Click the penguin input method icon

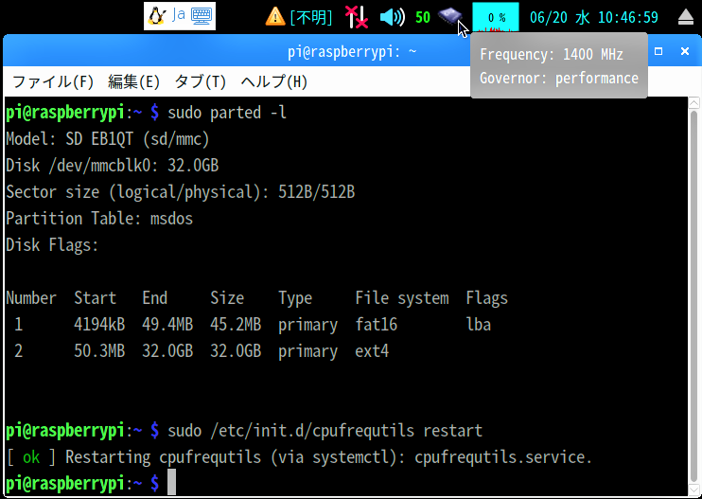[x=157, y=16]
